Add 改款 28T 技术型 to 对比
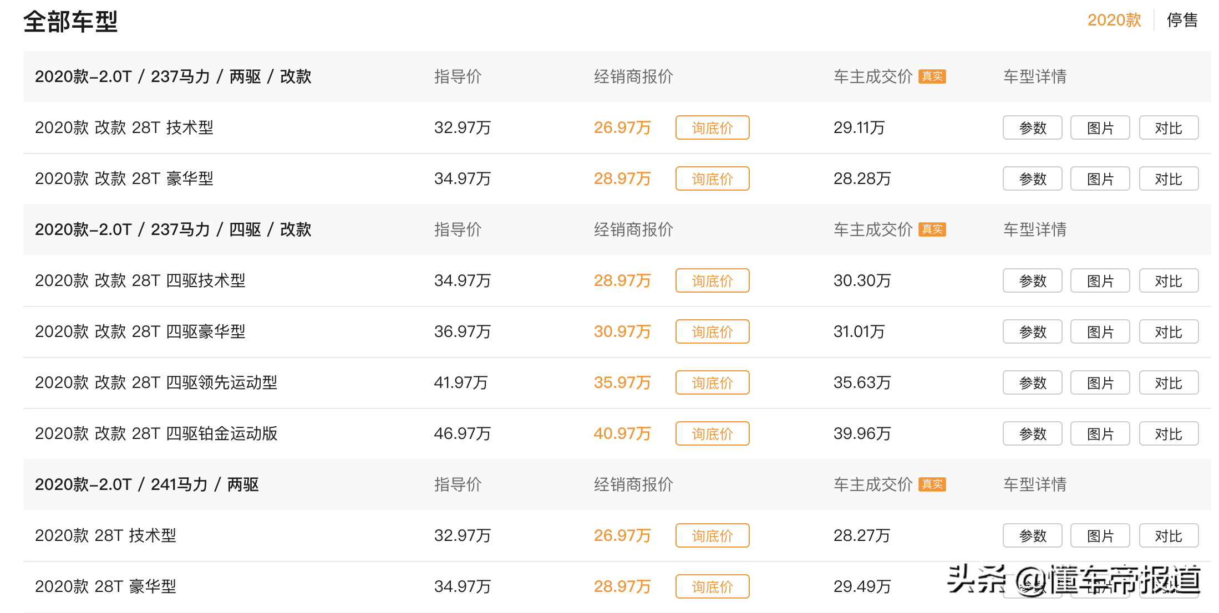Image resolution: width=1219 pixels, height=613 pixels. coord(1169,127)
